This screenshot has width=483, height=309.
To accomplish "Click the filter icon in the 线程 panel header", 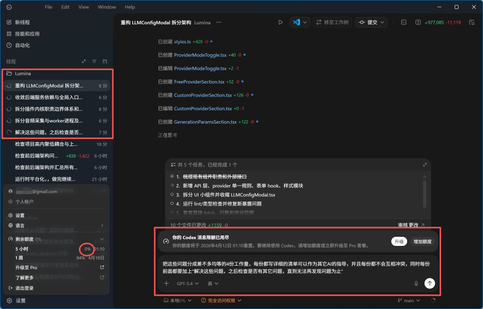I will pyautogui.click(x=94, y=61).
